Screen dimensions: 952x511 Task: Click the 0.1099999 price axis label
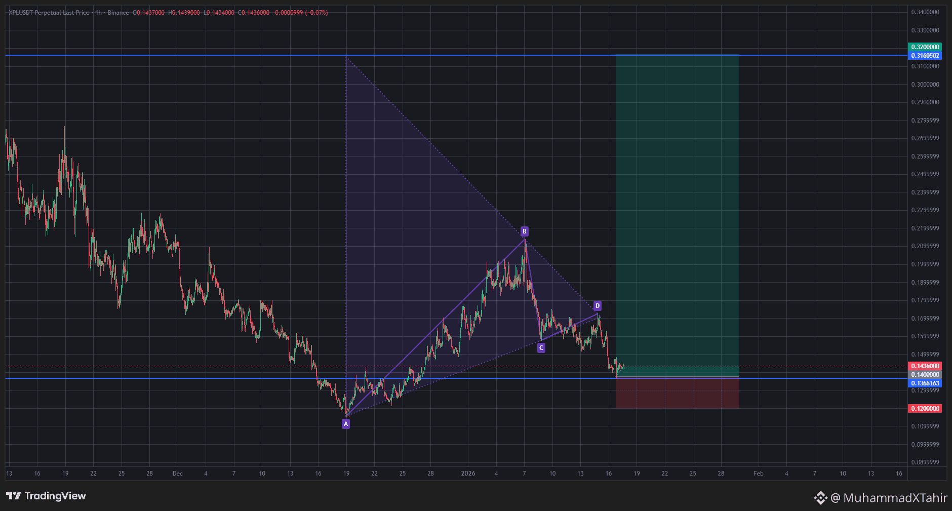tap(925, 426)
